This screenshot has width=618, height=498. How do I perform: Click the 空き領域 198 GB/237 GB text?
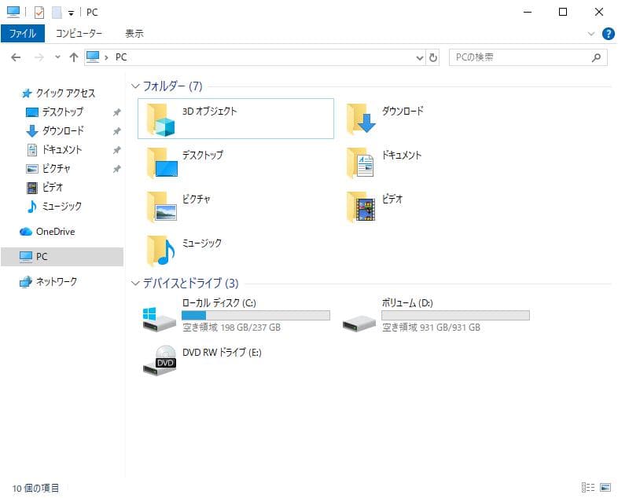point(231,328)
